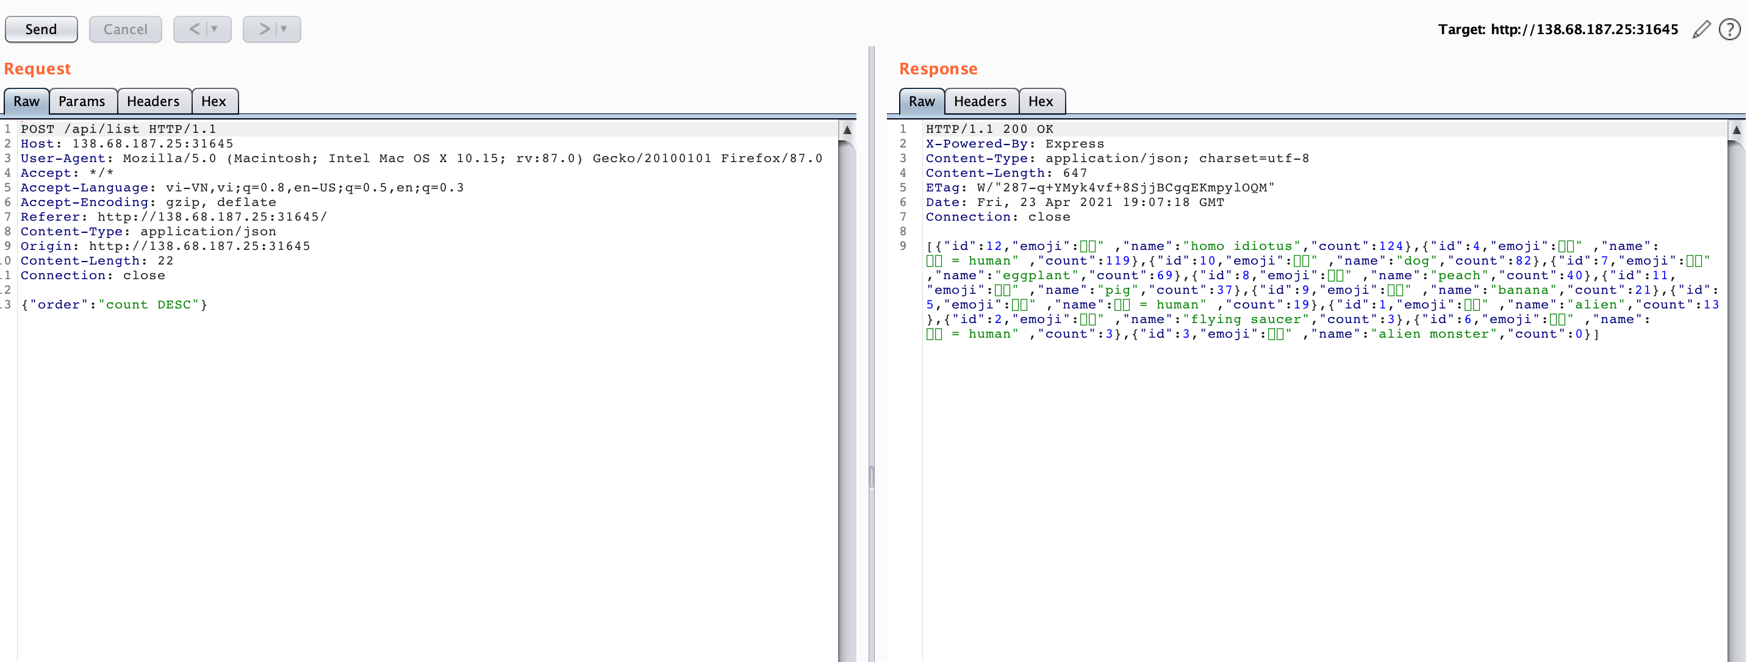The height and width of the screenshot is (662, 1747).
Task: Switch to Hex tab in Request panel
Action: (214, 100)
